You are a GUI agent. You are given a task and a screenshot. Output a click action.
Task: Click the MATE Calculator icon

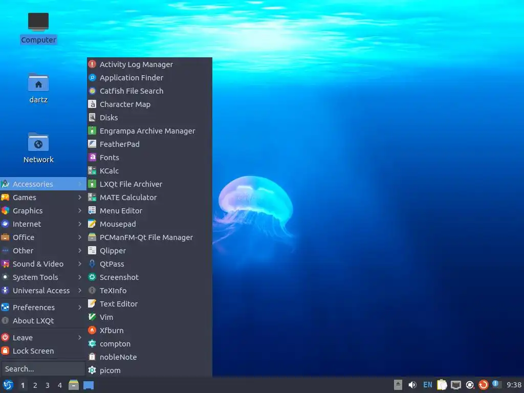click(92, 197)
